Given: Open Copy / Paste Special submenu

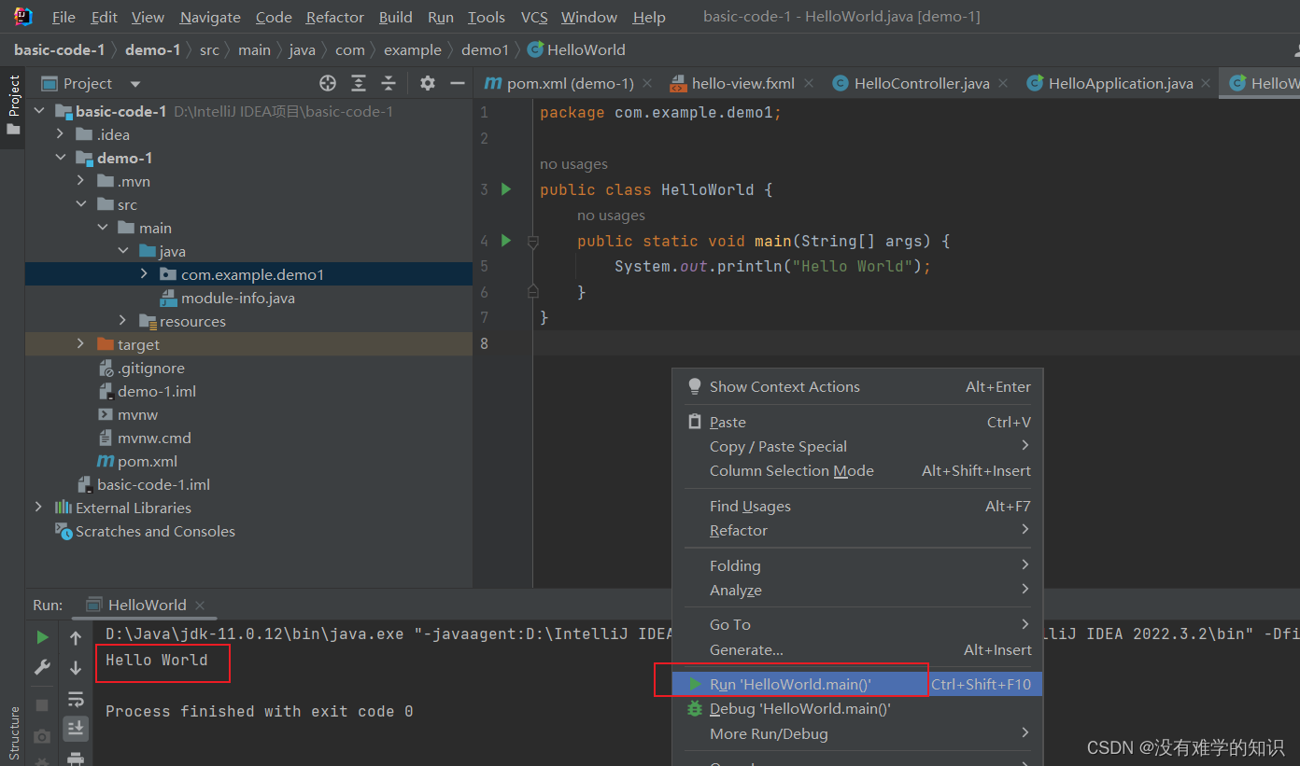Looking at the screenshot, I should coord(857,446).
